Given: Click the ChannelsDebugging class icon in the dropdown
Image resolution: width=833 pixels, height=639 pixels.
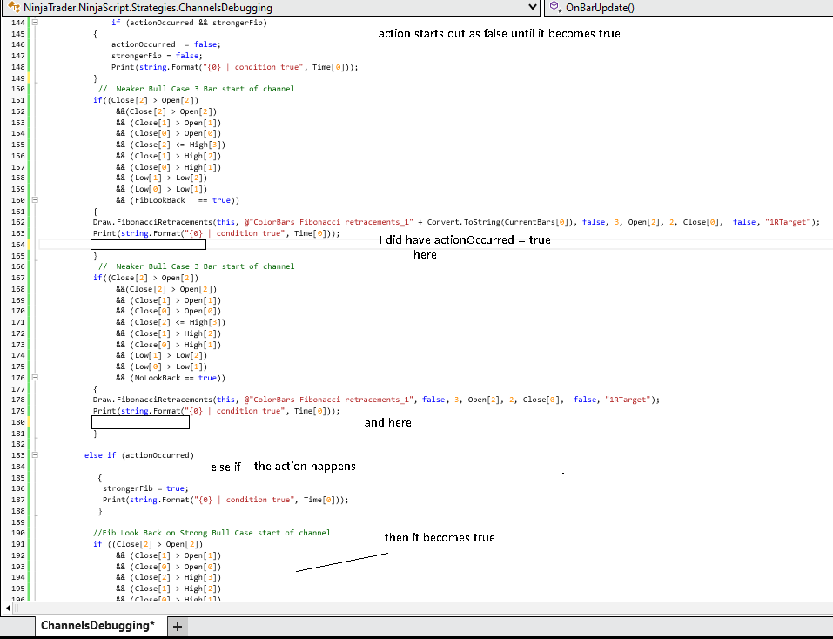Looking at the screenshot, I should coord(14,8).
